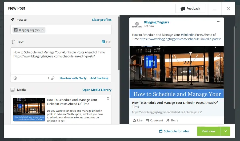Click the bloggingtriggers URL in preview text

pos(180,39)
